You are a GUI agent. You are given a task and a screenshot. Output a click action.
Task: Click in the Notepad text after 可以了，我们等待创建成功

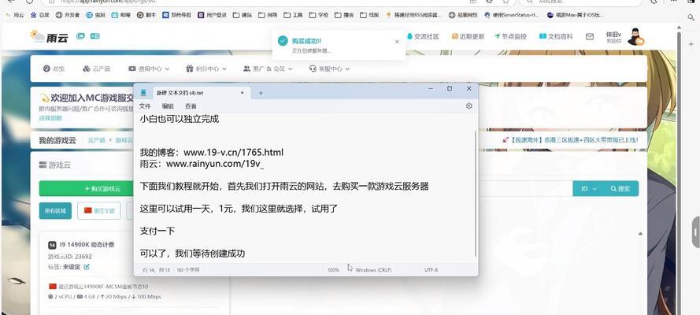coord(246,254)
